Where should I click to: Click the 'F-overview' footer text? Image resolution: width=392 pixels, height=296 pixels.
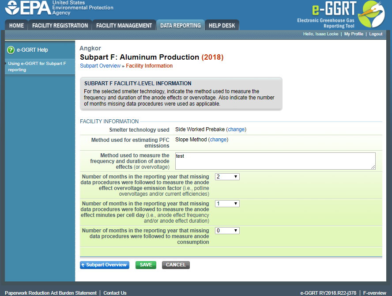click(x=374, y=293)
